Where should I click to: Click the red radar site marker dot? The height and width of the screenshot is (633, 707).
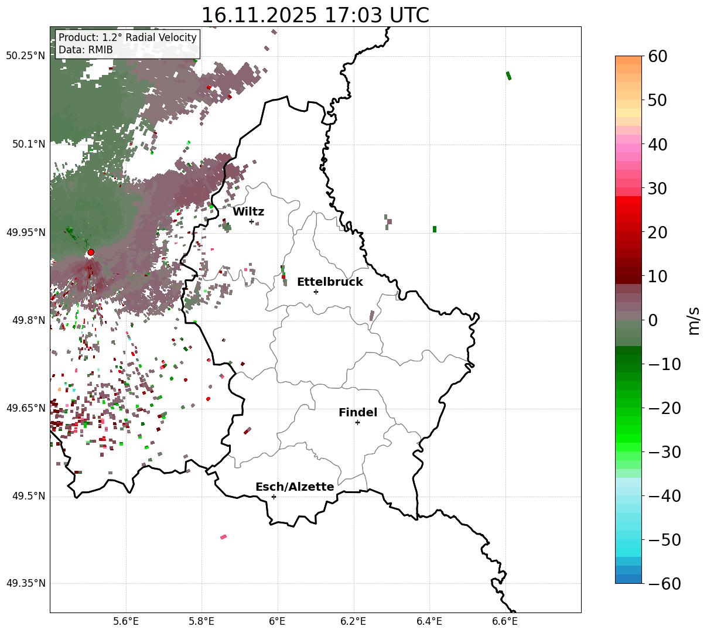click(x=91, y=252)
